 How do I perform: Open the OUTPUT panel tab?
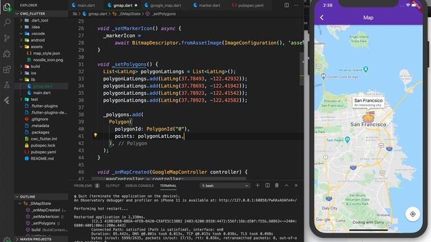pos(112,186)
